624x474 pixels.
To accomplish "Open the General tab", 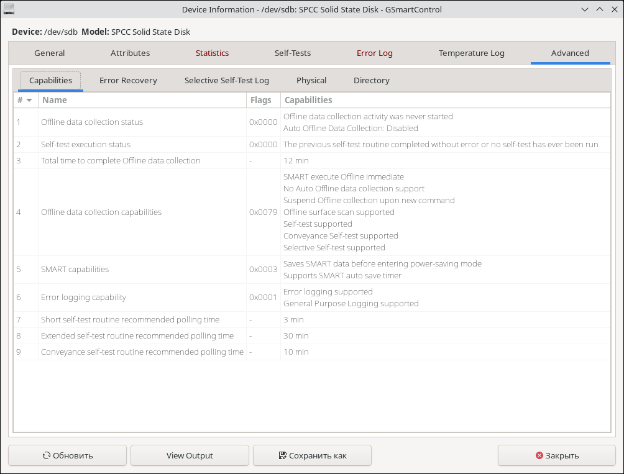I will coord(50,53).
